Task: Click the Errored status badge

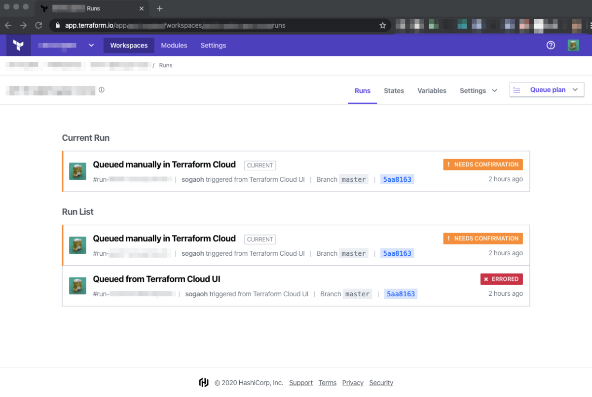Action: click(502, 279)
